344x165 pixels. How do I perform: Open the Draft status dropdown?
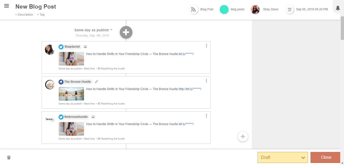[x=283, y=157]
